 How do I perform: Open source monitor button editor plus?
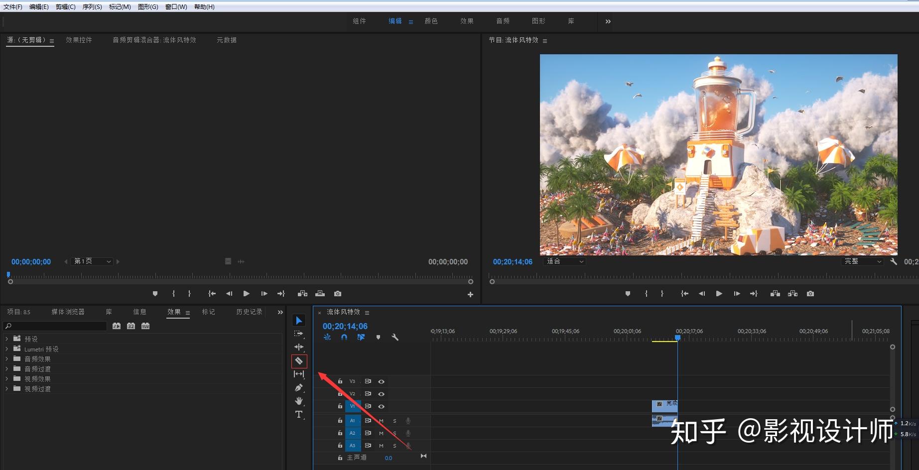pos(470,295)
